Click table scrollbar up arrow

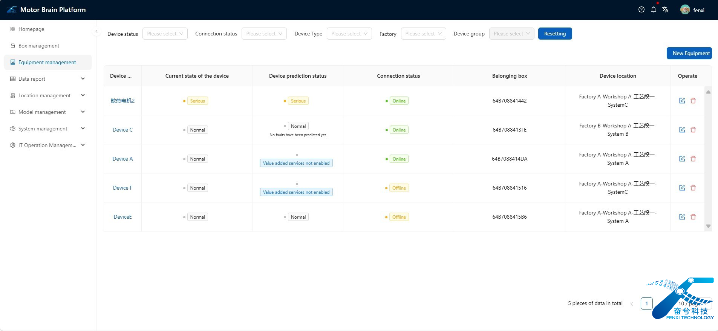pos(708,92)
